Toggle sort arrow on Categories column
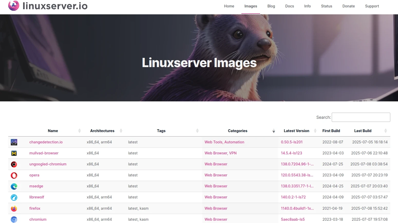 click(274, 131)
